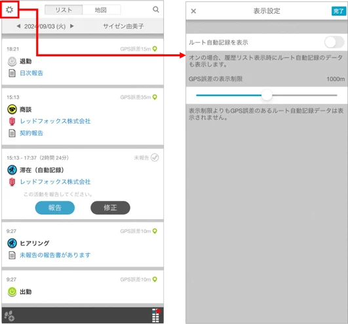The image size is (348, 324).
Task: Switch to the 地図 tab
Action: pos(102,10)
